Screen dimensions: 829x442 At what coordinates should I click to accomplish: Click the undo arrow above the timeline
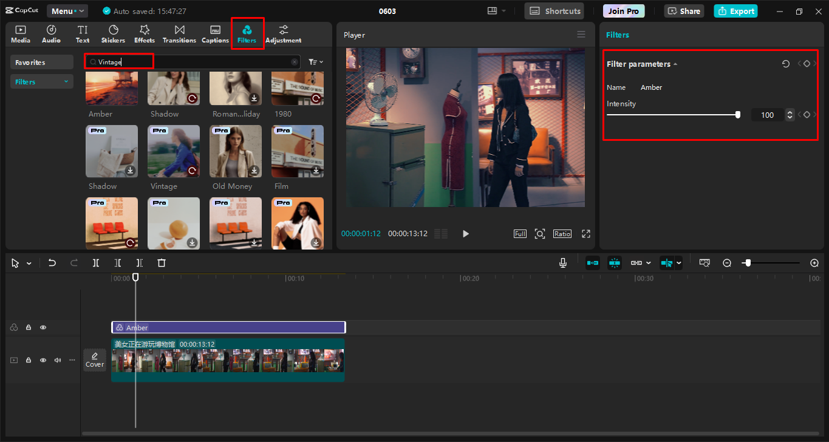(x=52, y=262)
